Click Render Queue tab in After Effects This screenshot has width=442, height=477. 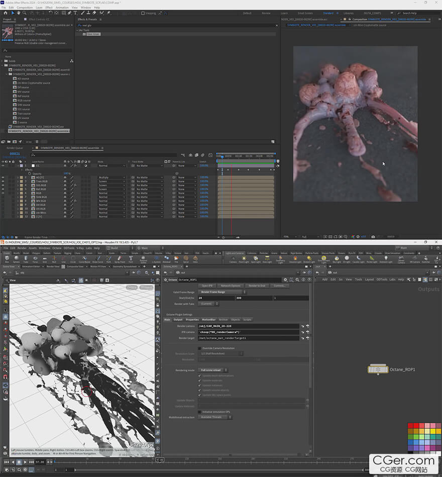pos(15,148)
